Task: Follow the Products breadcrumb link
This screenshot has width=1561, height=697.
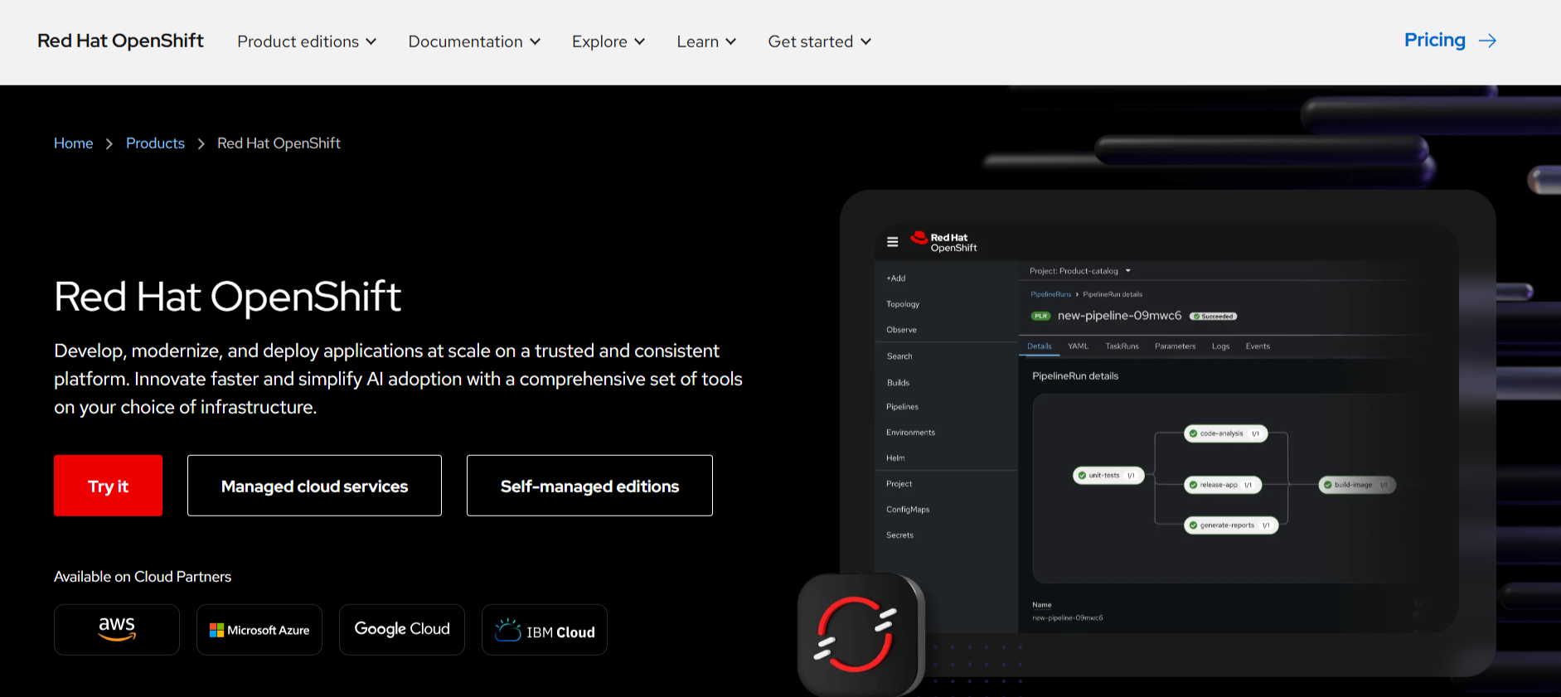Action: pos(155,143)
